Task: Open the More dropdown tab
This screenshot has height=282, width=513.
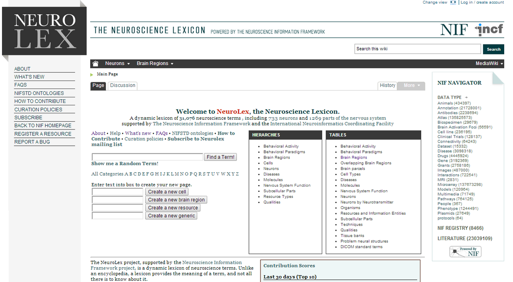Action: [x=411, y=85]
